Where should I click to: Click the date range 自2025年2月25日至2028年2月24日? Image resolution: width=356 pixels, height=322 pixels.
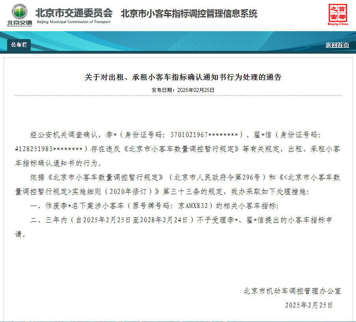(132, 220)
